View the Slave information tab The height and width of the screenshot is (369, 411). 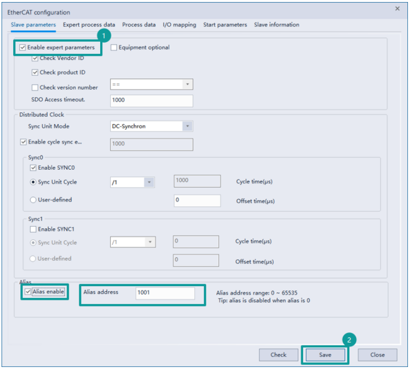(277, 24)
